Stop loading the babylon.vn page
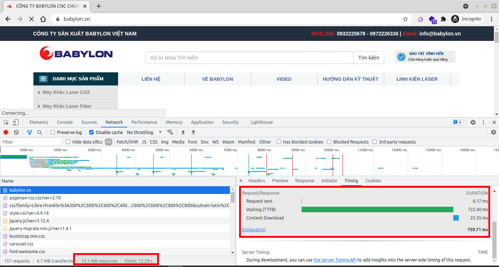 (x=31, y=19)
